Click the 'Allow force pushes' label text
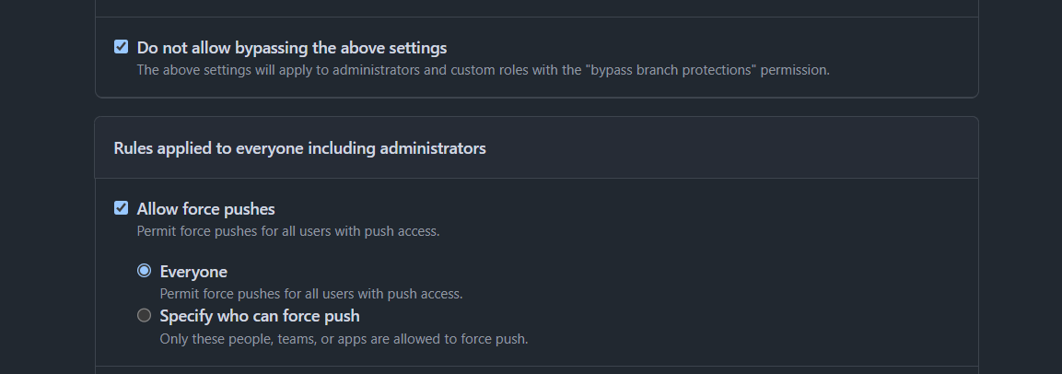The width and height of the screenshot is (1062, 374). (205, 209)
